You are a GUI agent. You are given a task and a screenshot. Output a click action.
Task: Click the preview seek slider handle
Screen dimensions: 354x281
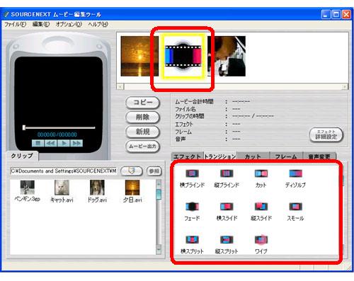(24, 127)
